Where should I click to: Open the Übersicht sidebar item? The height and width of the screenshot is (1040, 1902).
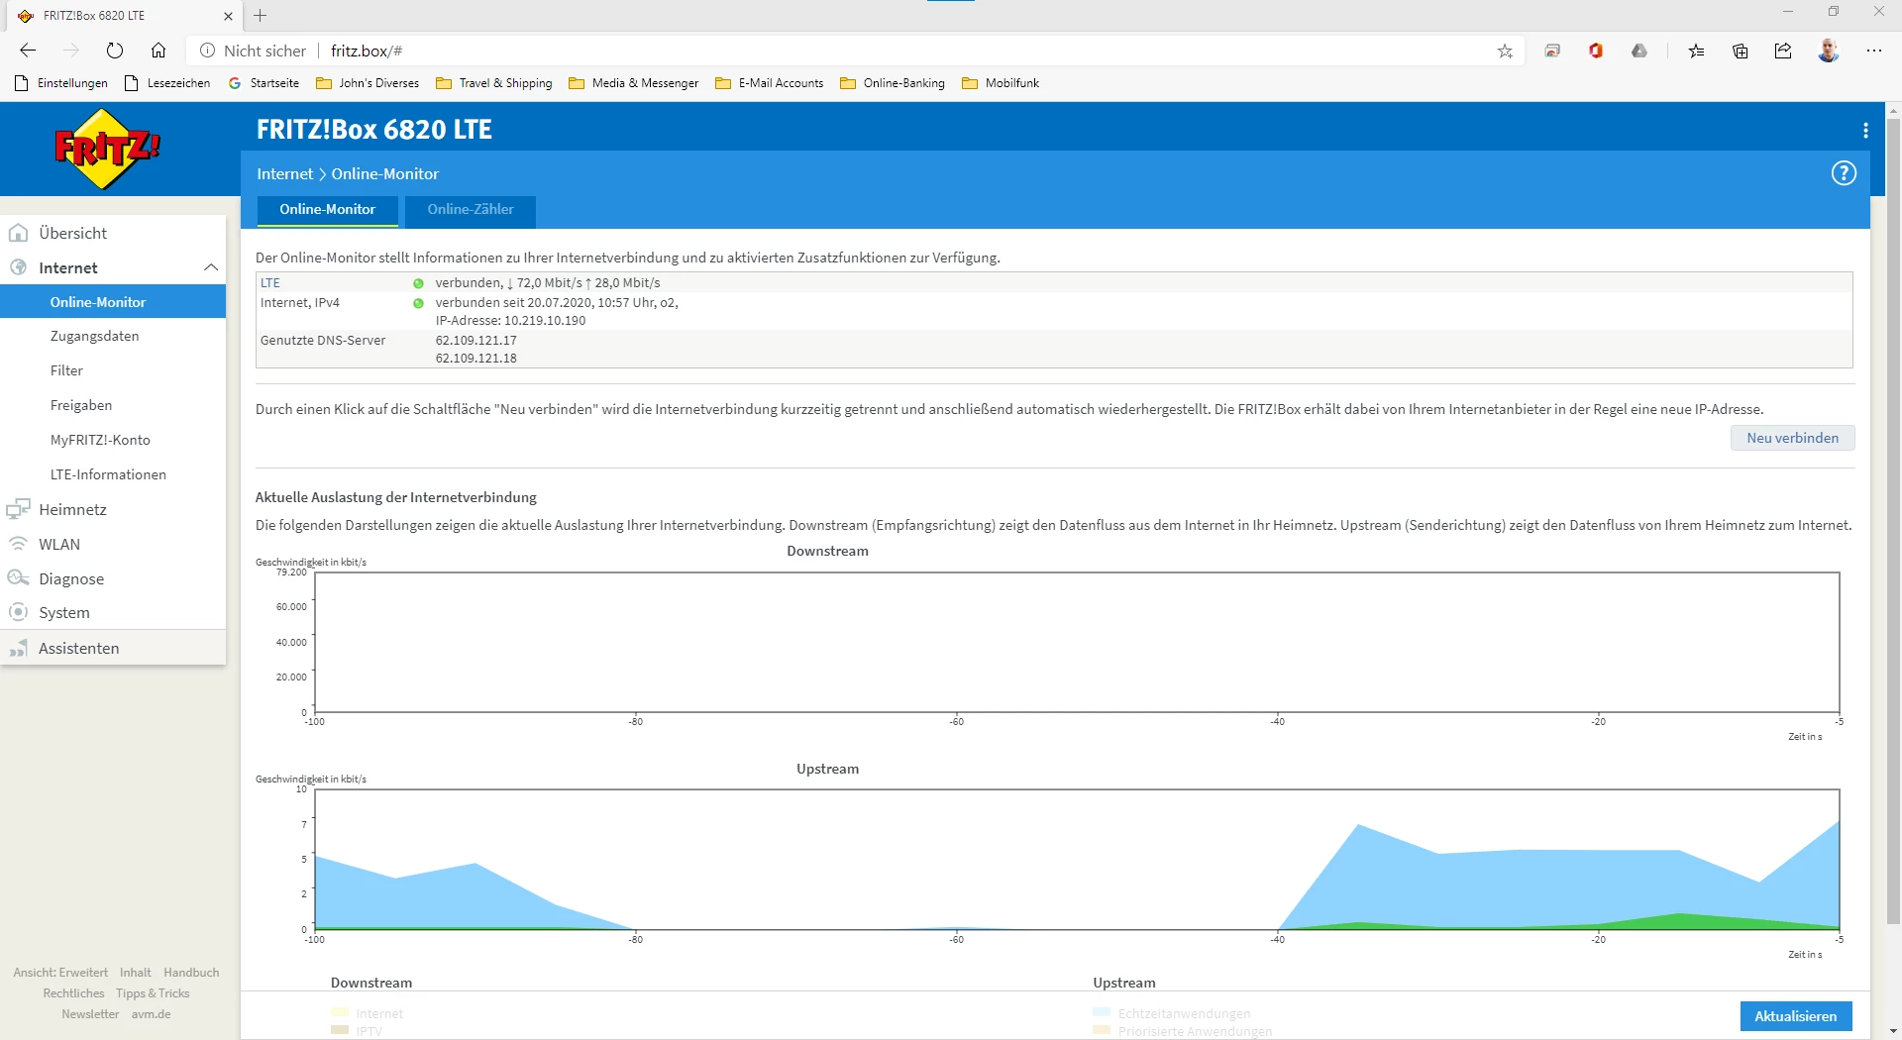[73, 233]
